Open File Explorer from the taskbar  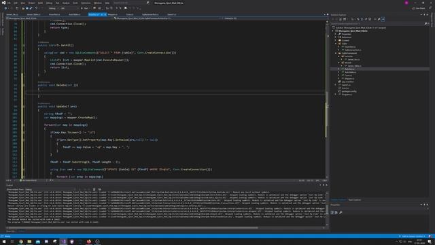point(29,242)
